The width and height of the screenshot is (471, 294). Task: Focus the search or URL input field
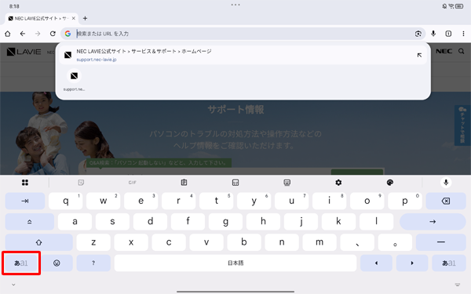click(243, 34)
